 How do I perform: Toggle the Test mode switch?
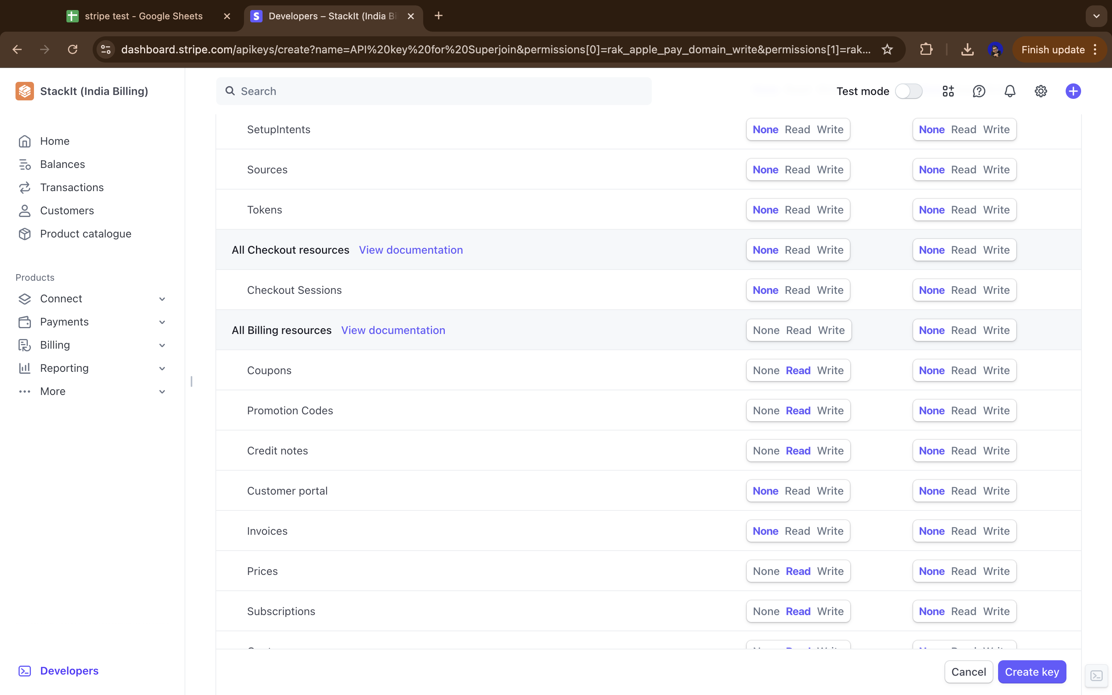[x=909, y=91]
